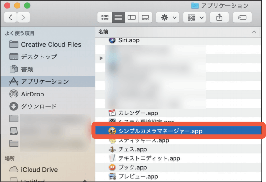Click 場所 sidebar section header

tap(10, 158)
